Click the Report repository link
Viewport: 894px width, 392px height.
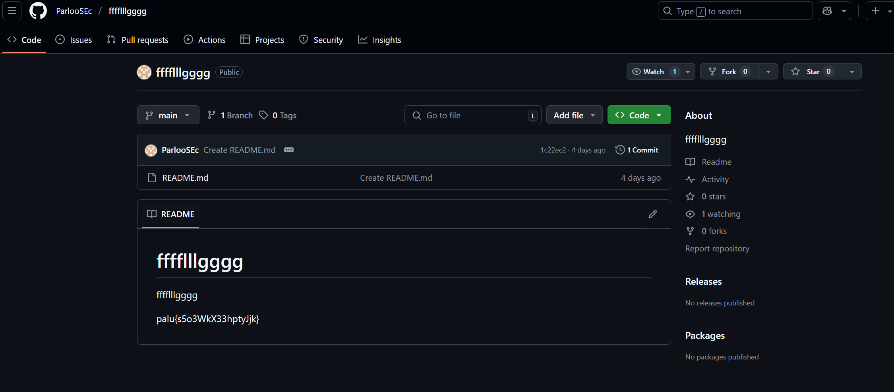(x=717, y=248)
